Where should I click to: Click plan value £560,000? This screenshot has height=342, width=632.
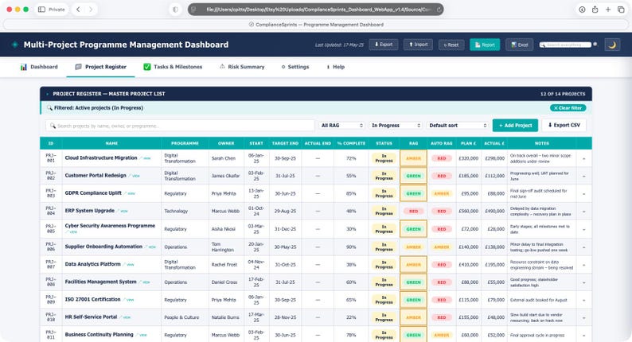(468, 211)
